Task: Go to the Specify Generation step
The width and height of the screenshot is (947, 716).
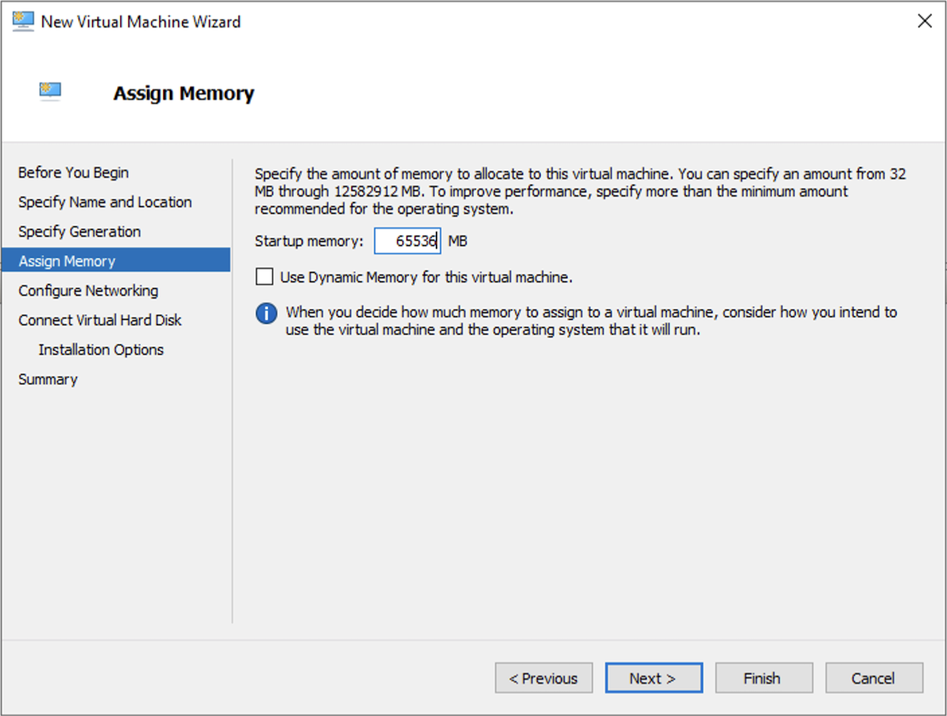Action: 79,231
